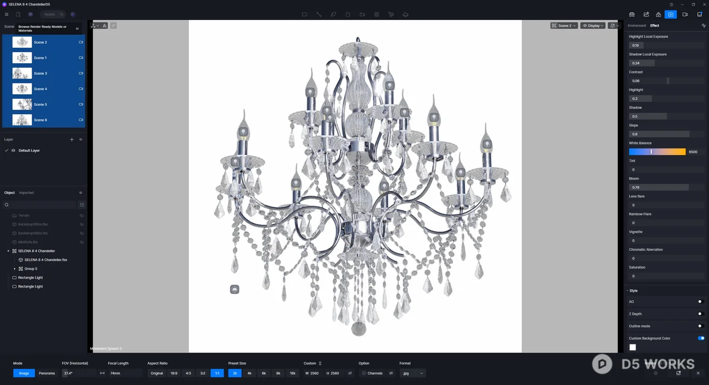The width and height of the screenshot is (709, 385).
Task: Swap custom width and height values
Action: coord(350,373)
